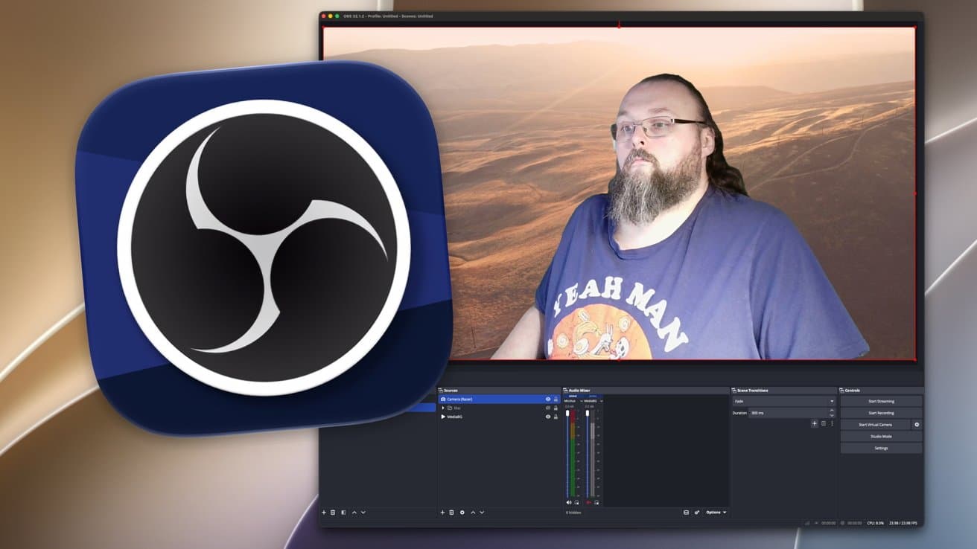Viewport: 977px width, 549px height.
Task: Select the MediaBG source row
Action: pyautogui.click(x=500, y=417)
